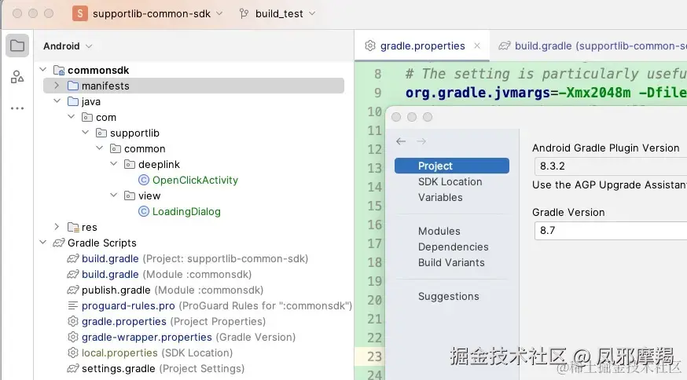Click the Android Gradle Plugin Version field

click(x=611, y=166)
